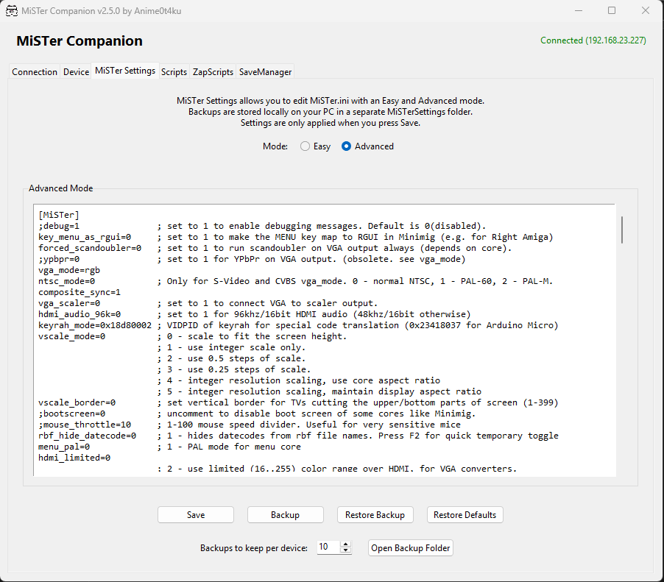This screenshot has height=582, width=664.
Task: Click the MiSTer Companion app icon in title bar
Action: [12, 11]
